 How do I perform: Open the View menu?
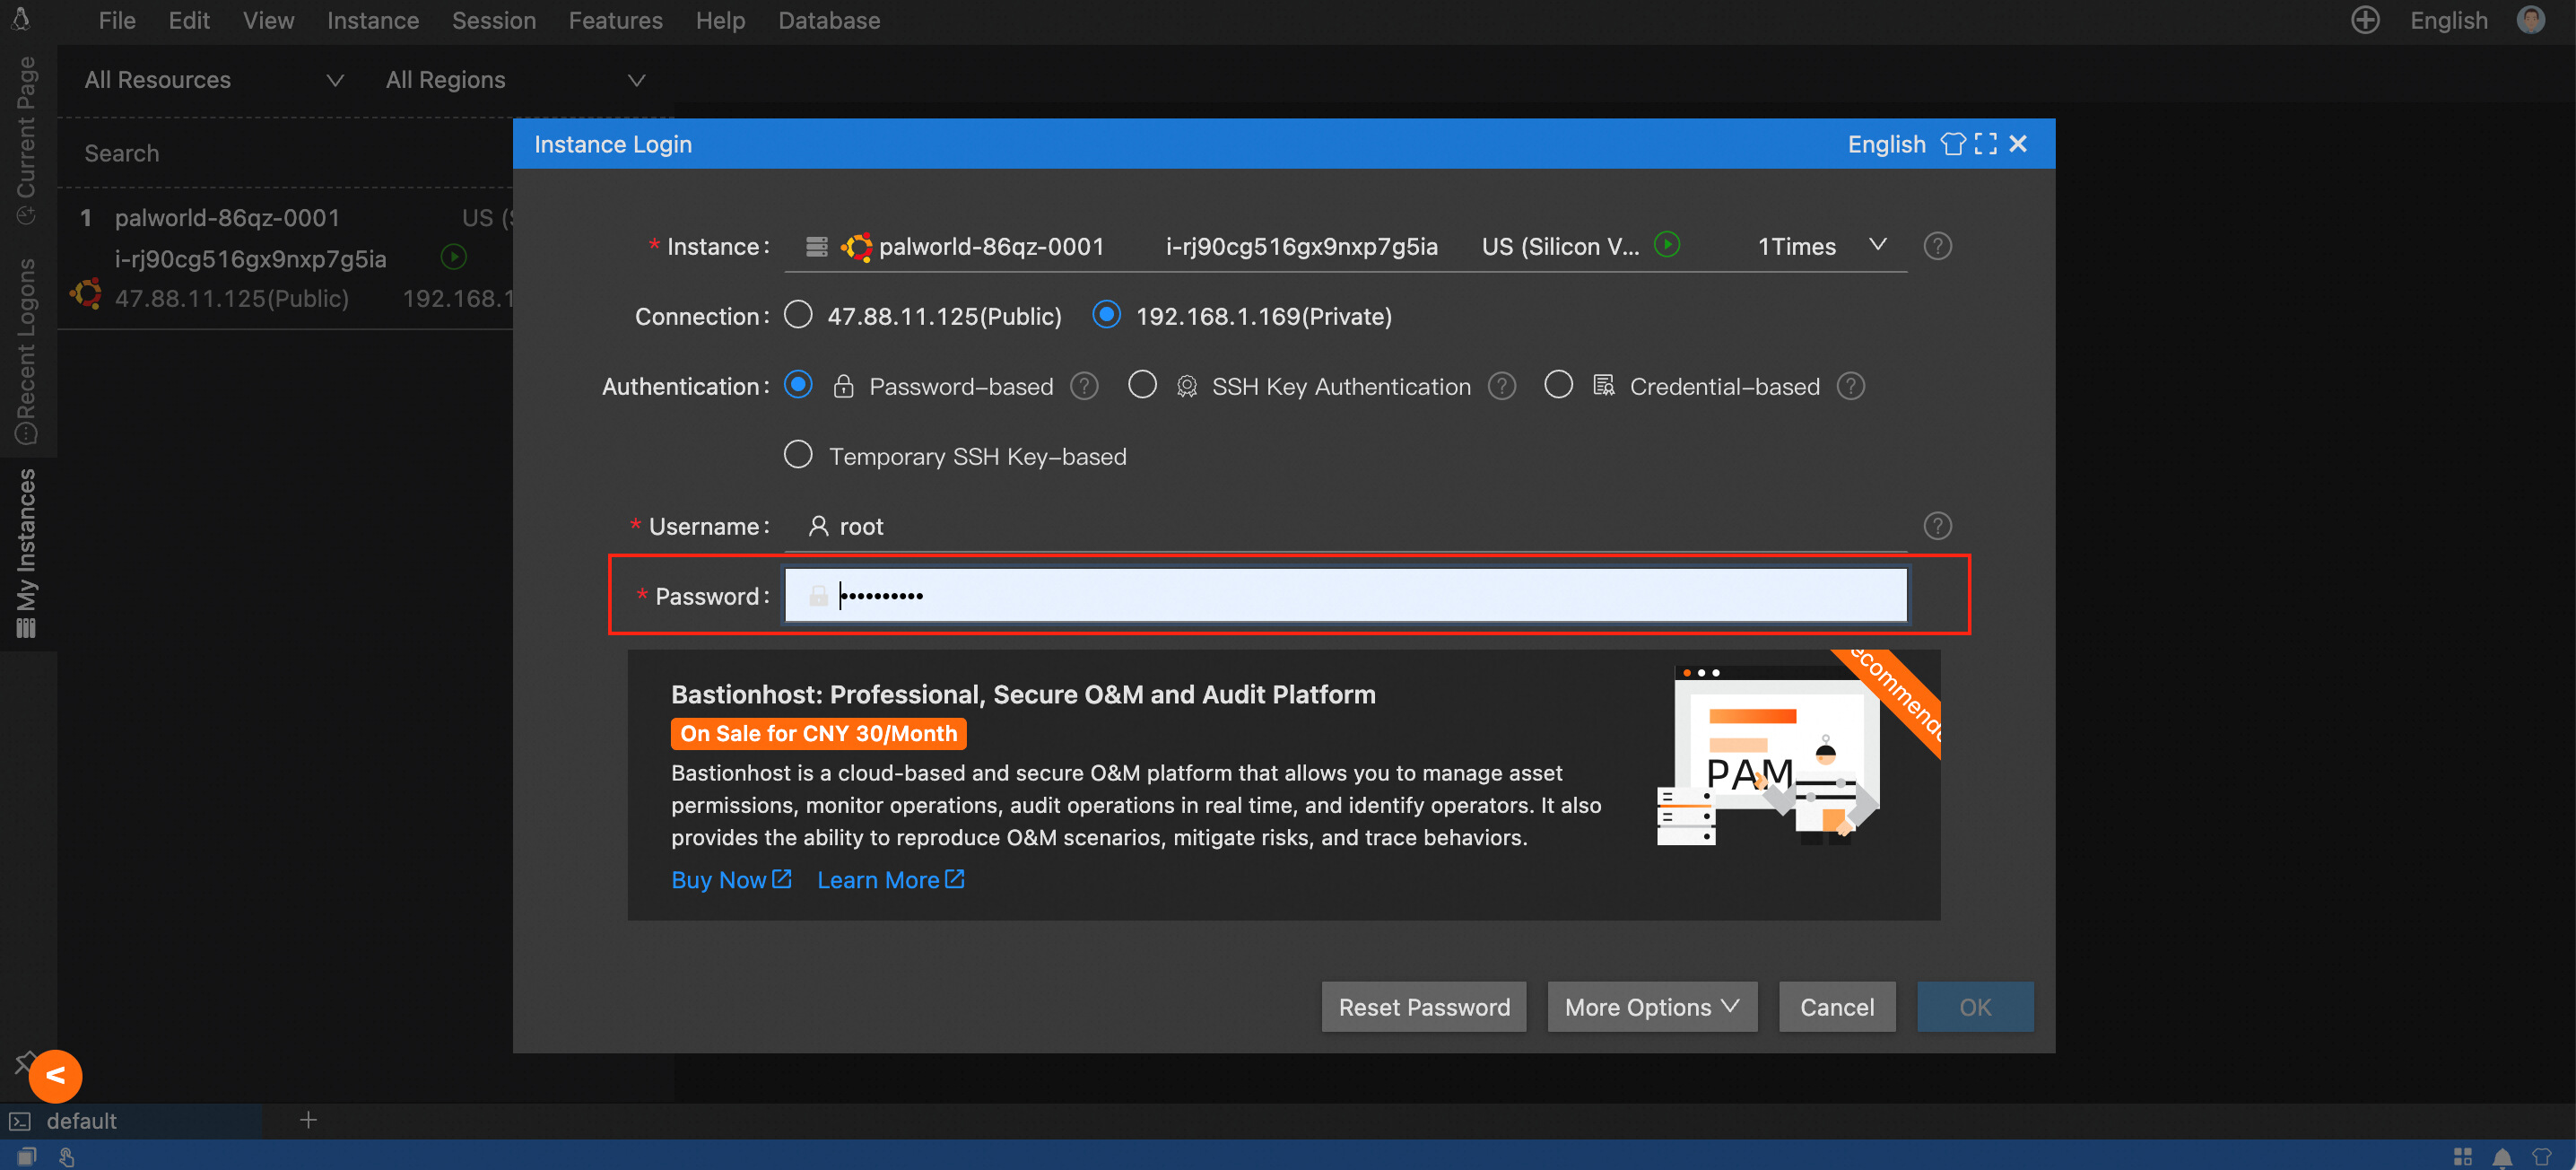pyautogui.click(x=268, y=20)
